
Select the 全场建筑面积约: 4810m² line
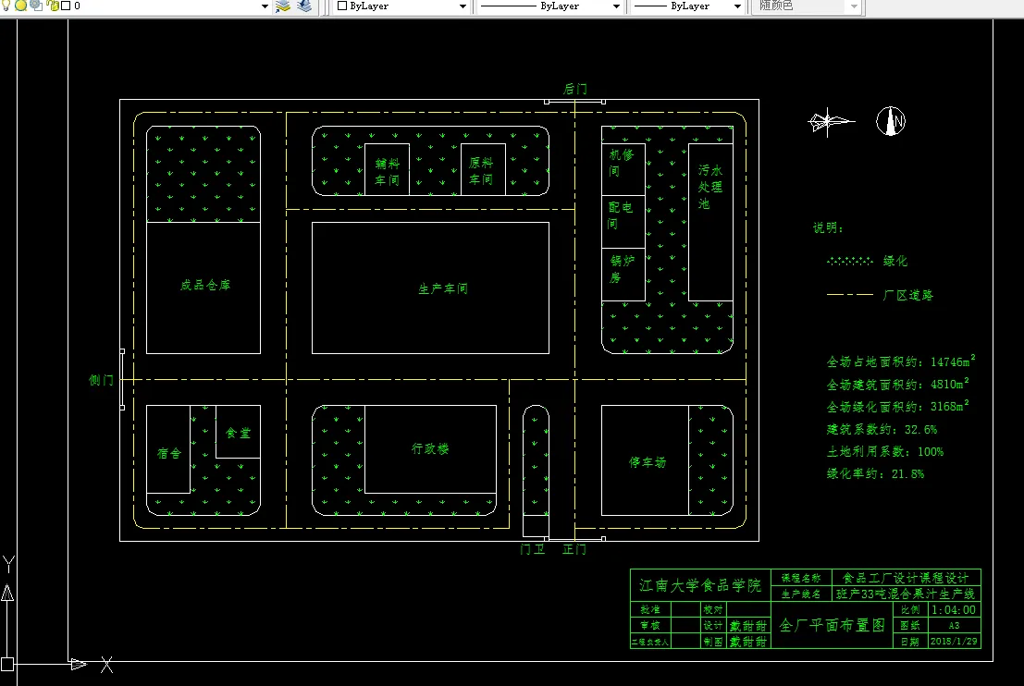tap(898, 383)
